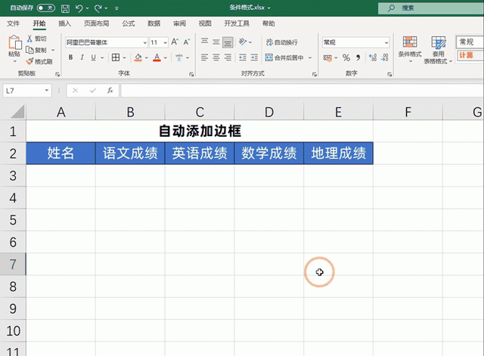
Task: Open the font name combo box
Action: click(x=107, y=42)
